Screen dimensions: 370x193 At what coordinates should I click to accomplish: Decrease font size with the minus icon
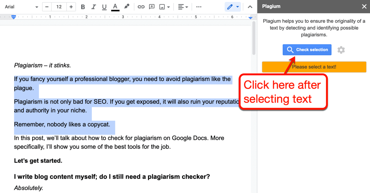click(47, 6)
